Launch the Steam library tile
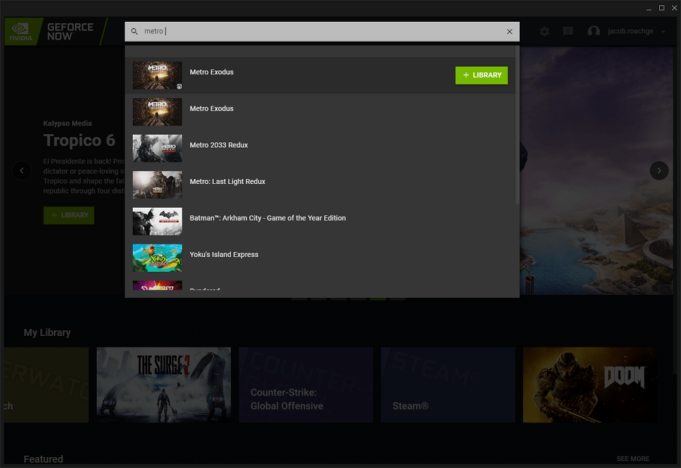The width and height of the screenshot is (681, 468). click(448, 385)
